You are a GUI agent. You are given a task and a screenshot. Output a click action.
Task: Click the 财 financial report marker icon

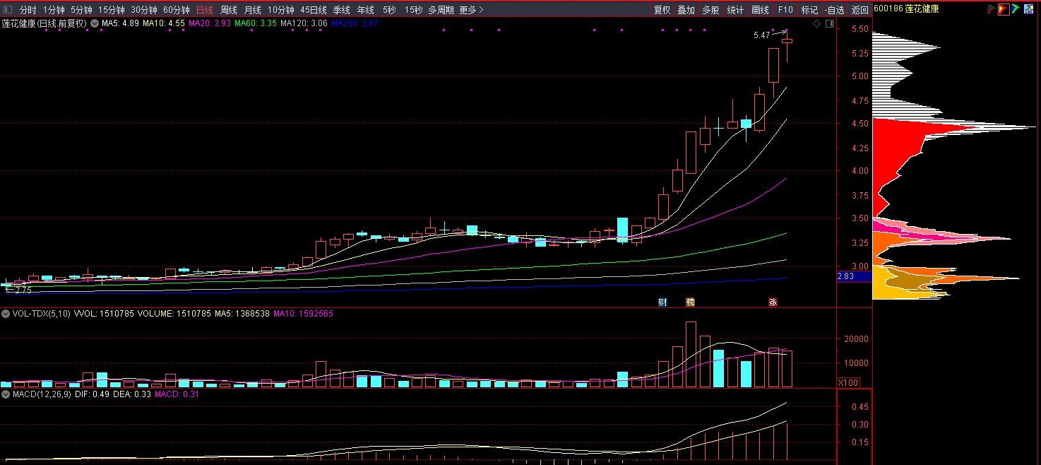pyautogui.click(x=662, y=302)
